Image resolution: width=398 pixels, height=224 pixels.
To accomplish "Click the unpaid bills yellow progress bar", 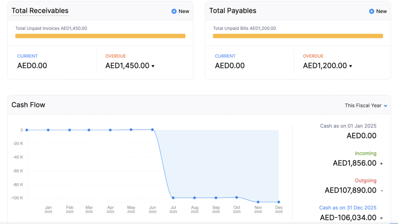I will 298,36.
